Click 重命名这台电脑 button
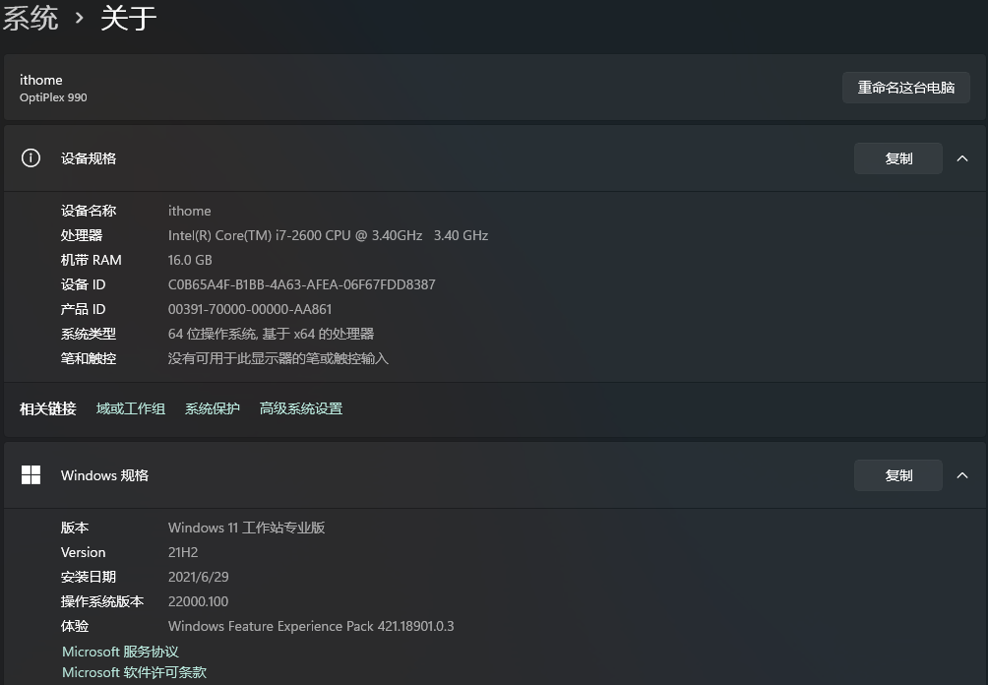This screenshot has width=988, height=685. [x=905, y=88]
